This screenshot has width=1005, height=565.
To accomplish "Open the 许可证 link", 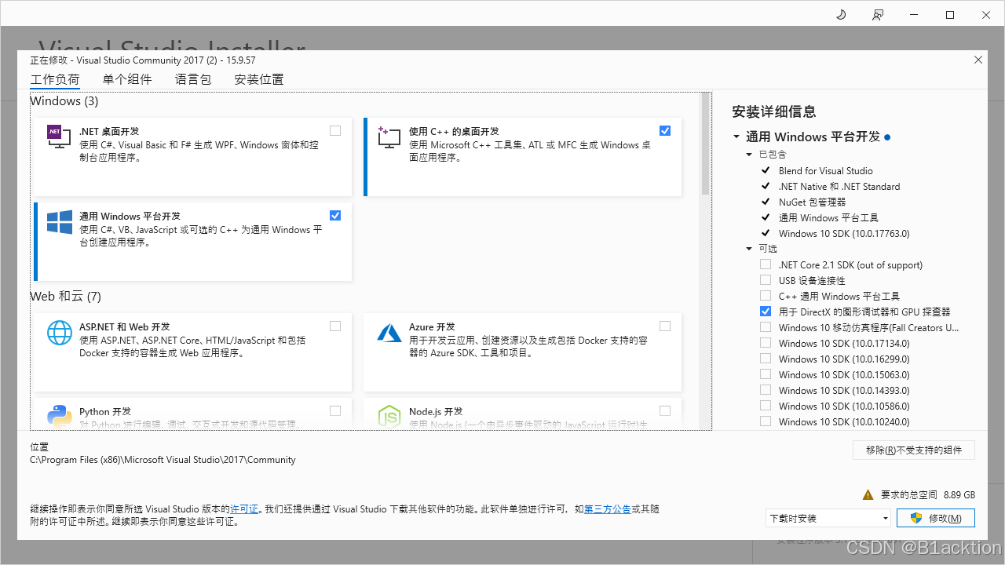I will click(x=244, y=509).
